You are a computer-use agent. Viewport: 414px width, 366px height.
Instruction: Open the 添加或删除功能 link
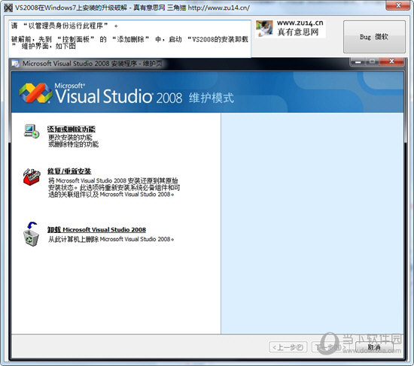71,129
